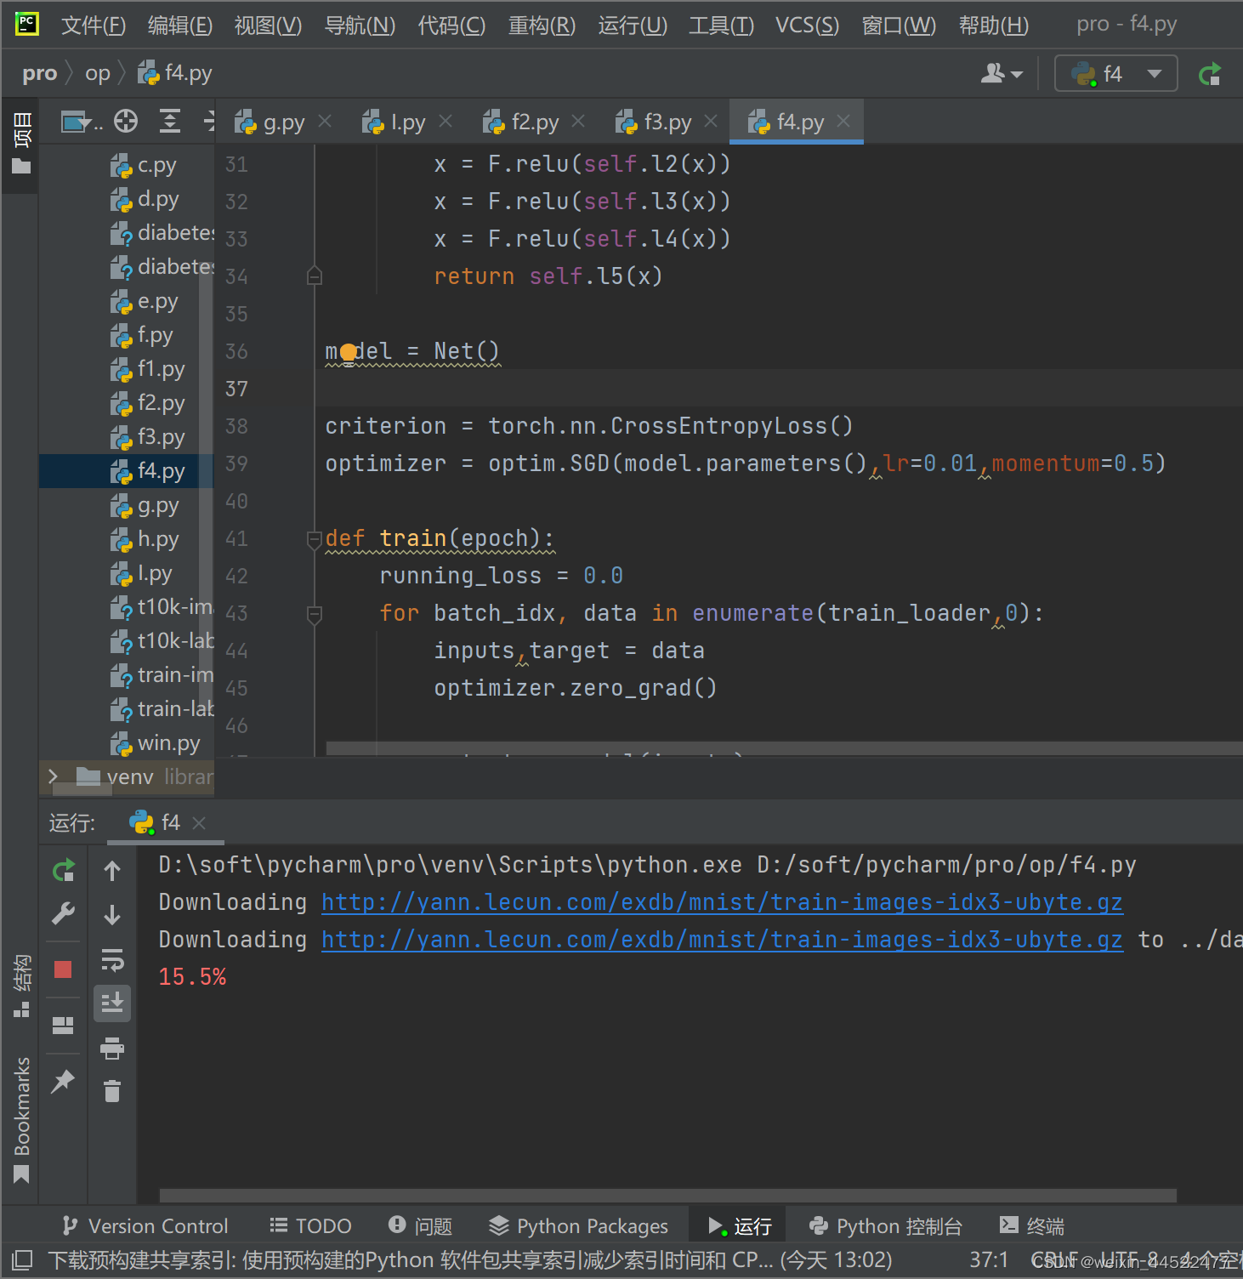1243x1279 pixels.
Task: Collapse the return statement fold marker at line 34
Action: point(315,276)
